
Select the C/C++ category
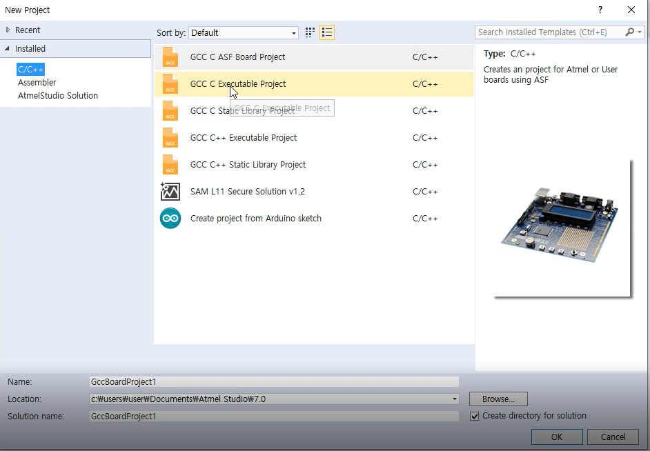[x=30, y=69]
